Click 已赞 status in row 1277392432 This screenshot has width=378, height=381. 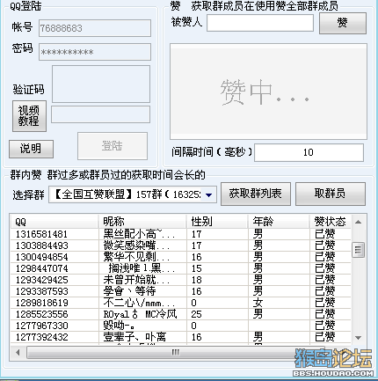[325, 337]
